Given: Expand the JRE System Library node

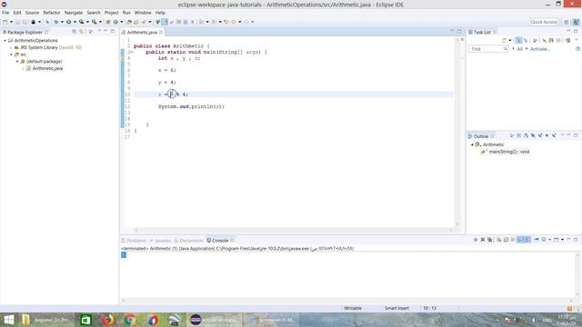Looking at the screenshot, I should pos(11,47).
